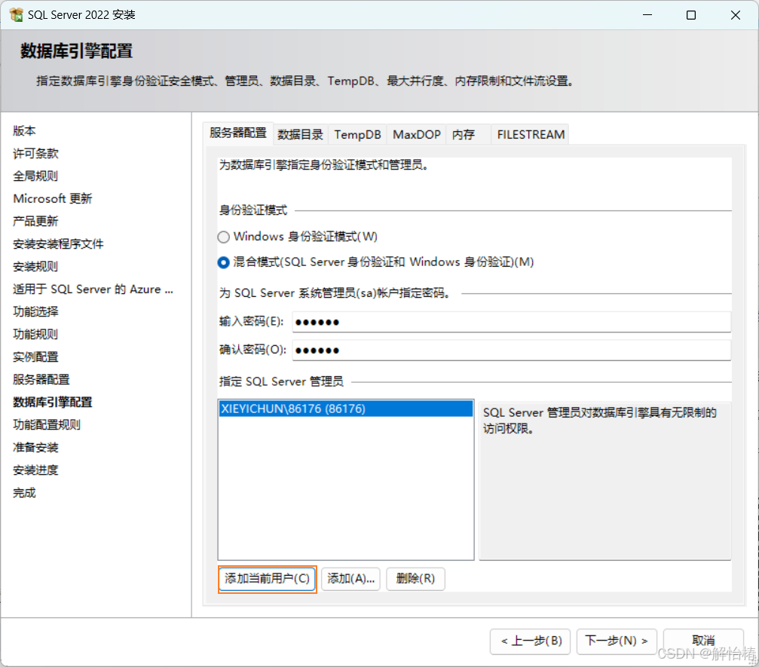The image size is (759, 667).
Task: Click the SQL Server setup title bar icon
Action: 16,15
